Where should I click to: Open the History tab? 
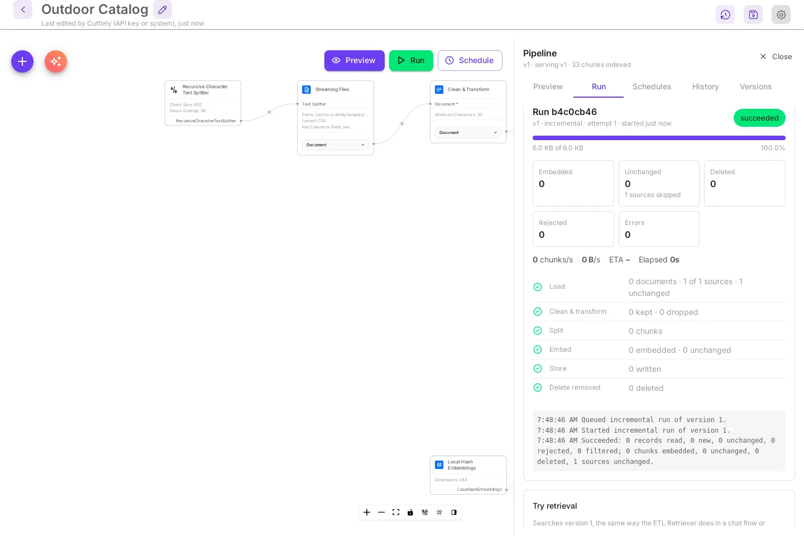(706, 87)
